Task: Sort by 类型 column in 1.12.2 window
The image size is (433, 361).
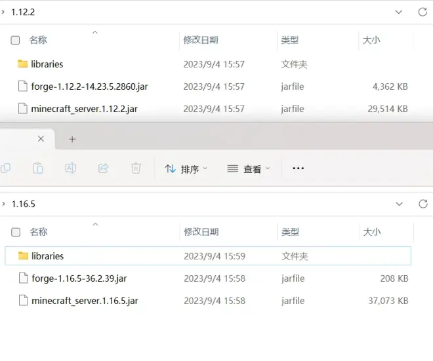Action: coord(290,40)
